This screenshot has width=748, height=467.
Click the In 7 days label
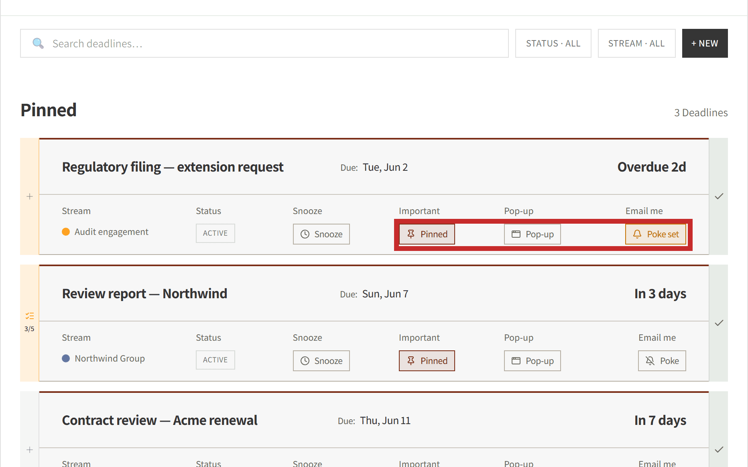[x=660, y=421]
